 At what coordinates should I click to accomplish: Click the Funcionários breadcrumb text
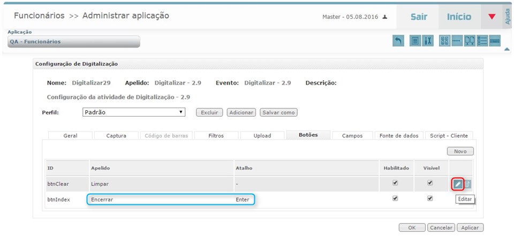pyautogui.click(x=39, y=16)
